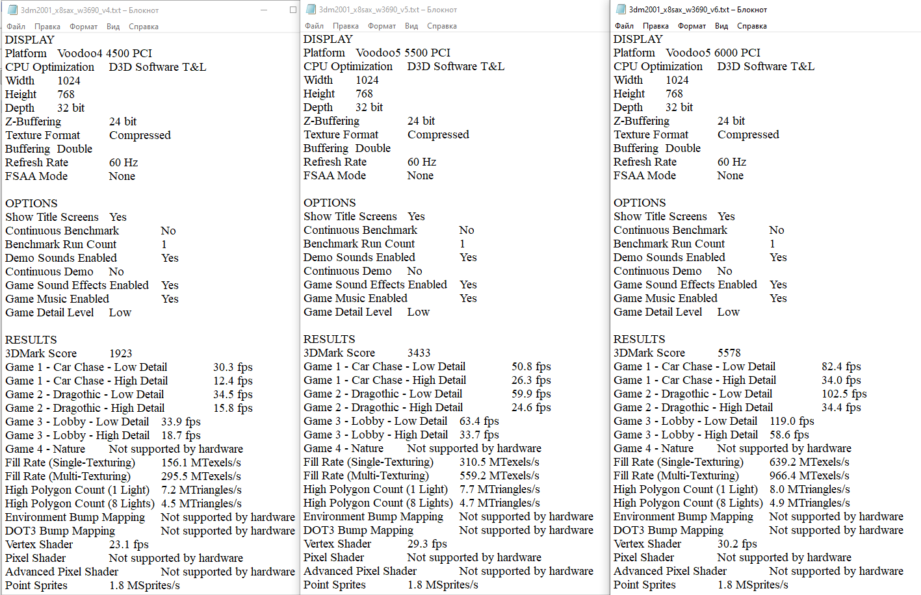Click the value "63.4 fps"
The image size is (921, 595).
click(x=479, y=421)
